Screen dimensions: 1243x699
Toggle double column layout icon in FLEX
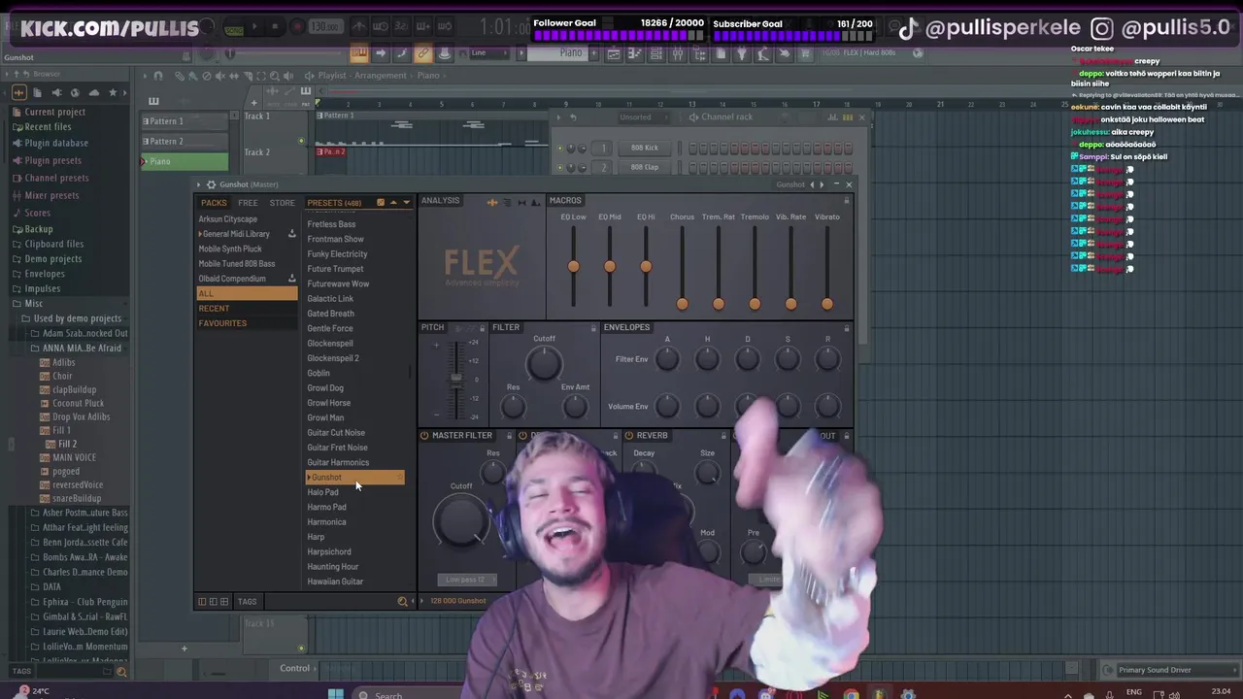[213, 602]
